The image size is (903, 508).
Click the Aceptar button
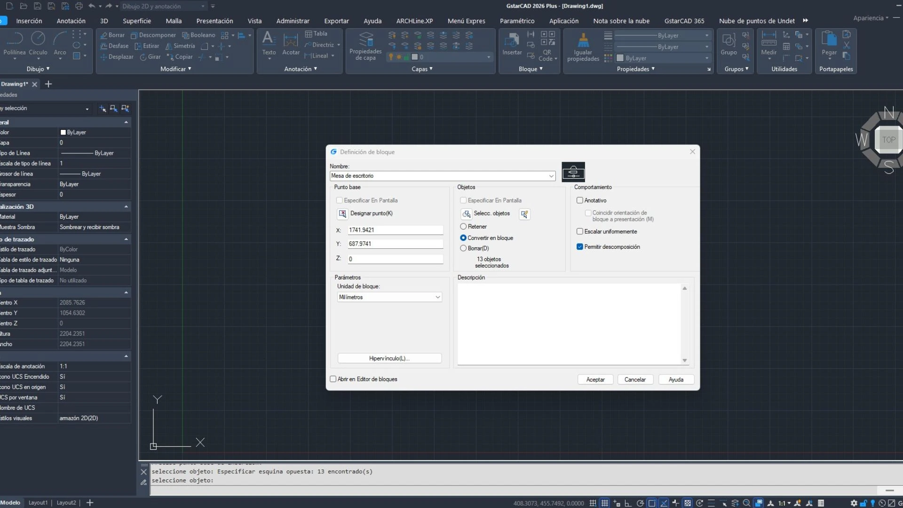[595, 379]
